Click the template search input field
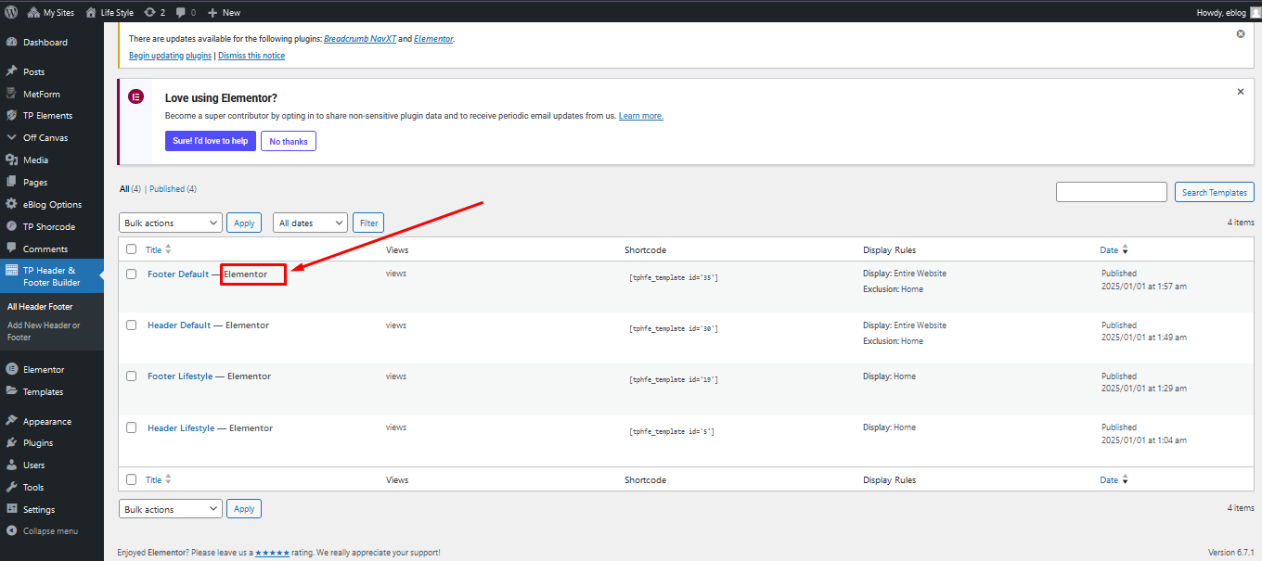1262x561 pixels. (x=1111, y=192)
